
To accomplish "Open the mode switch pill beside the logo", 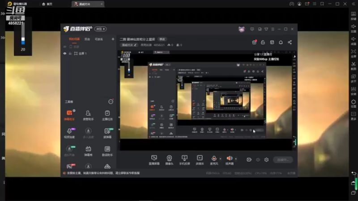I will tap(100, 29).
